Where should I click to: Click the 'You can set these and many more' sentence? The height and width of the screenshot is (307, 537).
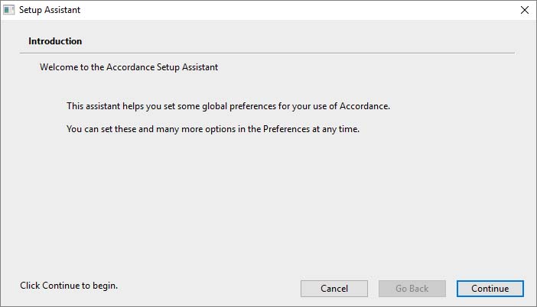213,129
